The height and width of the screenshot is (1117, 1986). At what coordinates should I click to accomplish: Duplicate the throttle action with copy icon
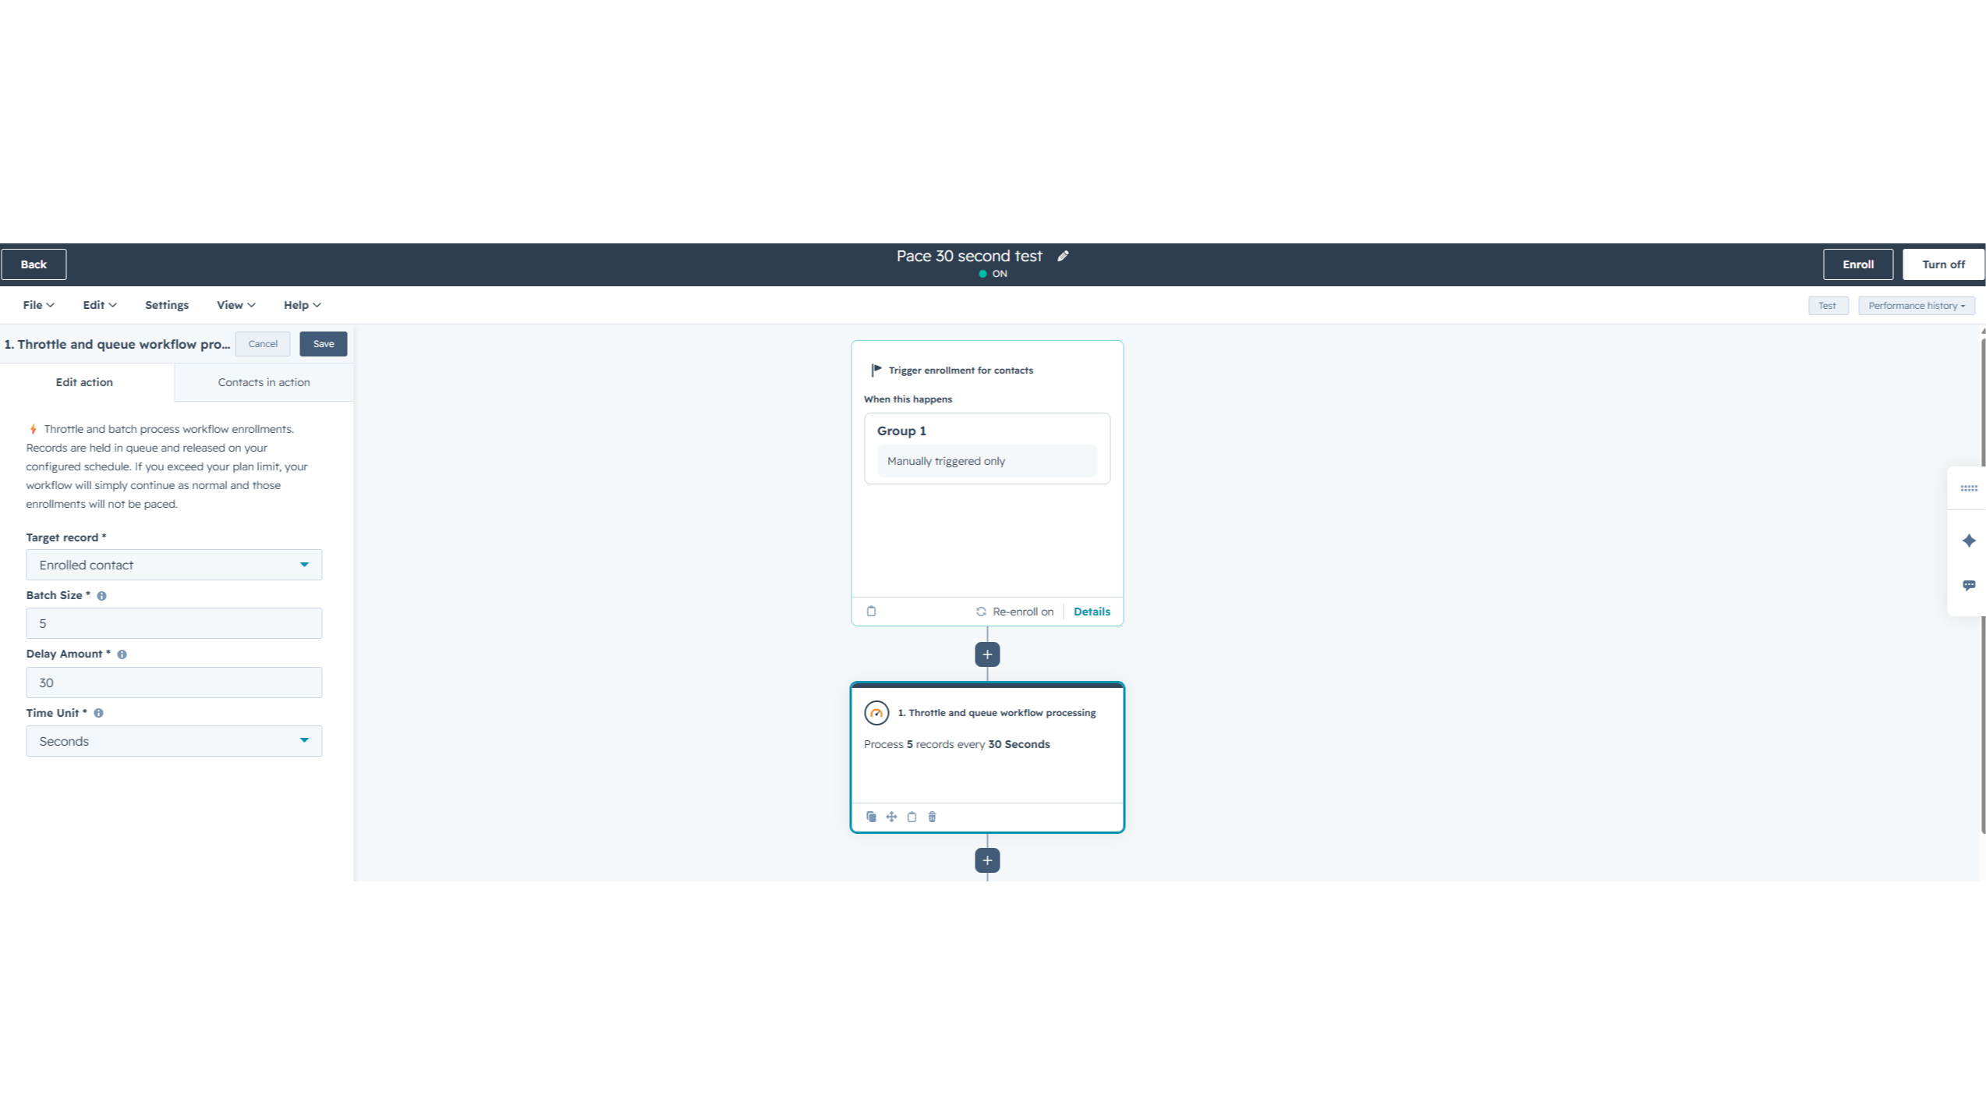871,817
